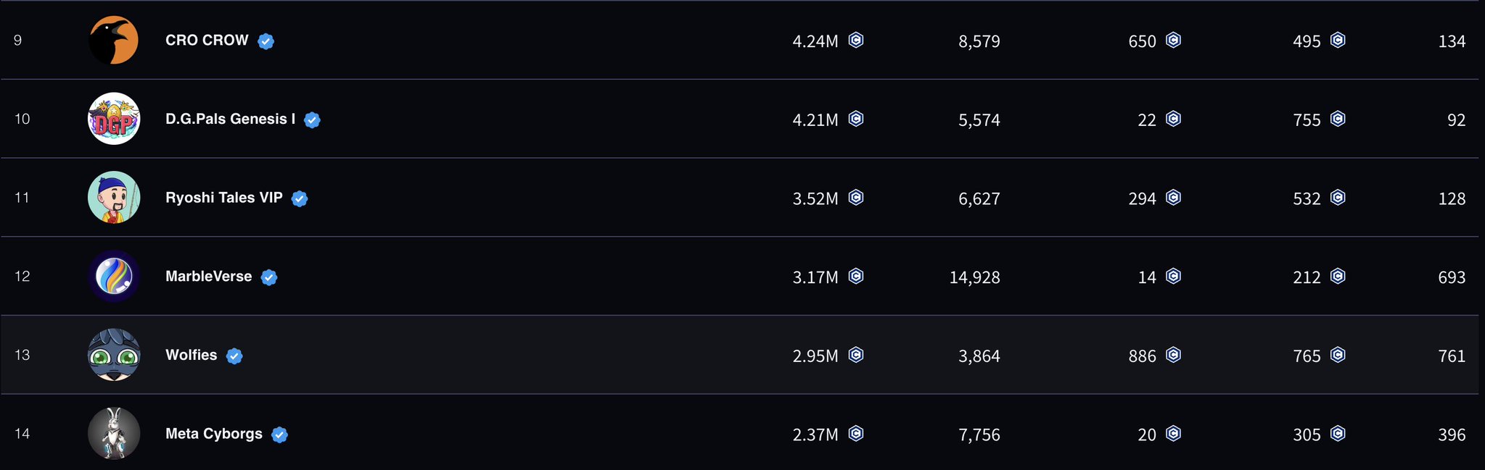Go to Ryoshi Tales VIP collection

tap(223, 198)
